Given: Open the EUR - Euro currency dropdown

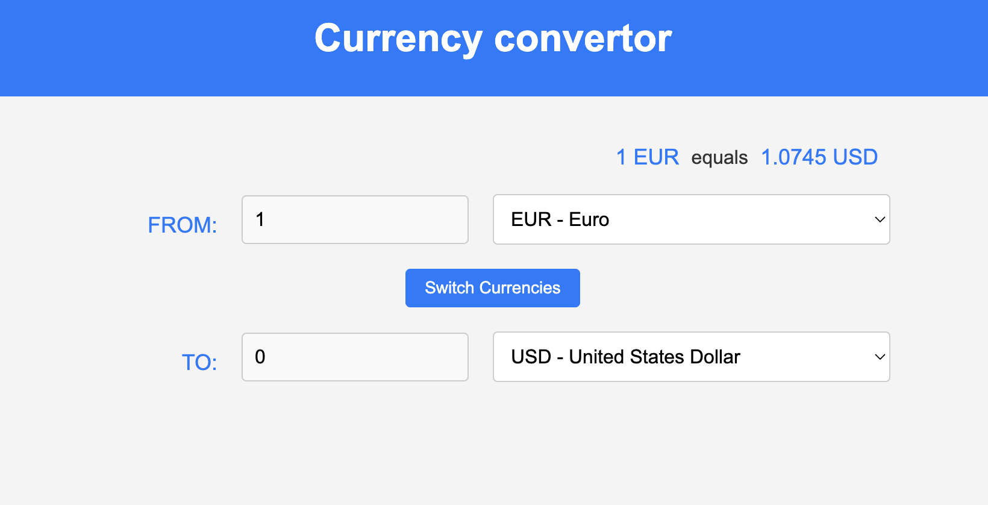Looking at the screenshot, I should [x=691, y=219].
